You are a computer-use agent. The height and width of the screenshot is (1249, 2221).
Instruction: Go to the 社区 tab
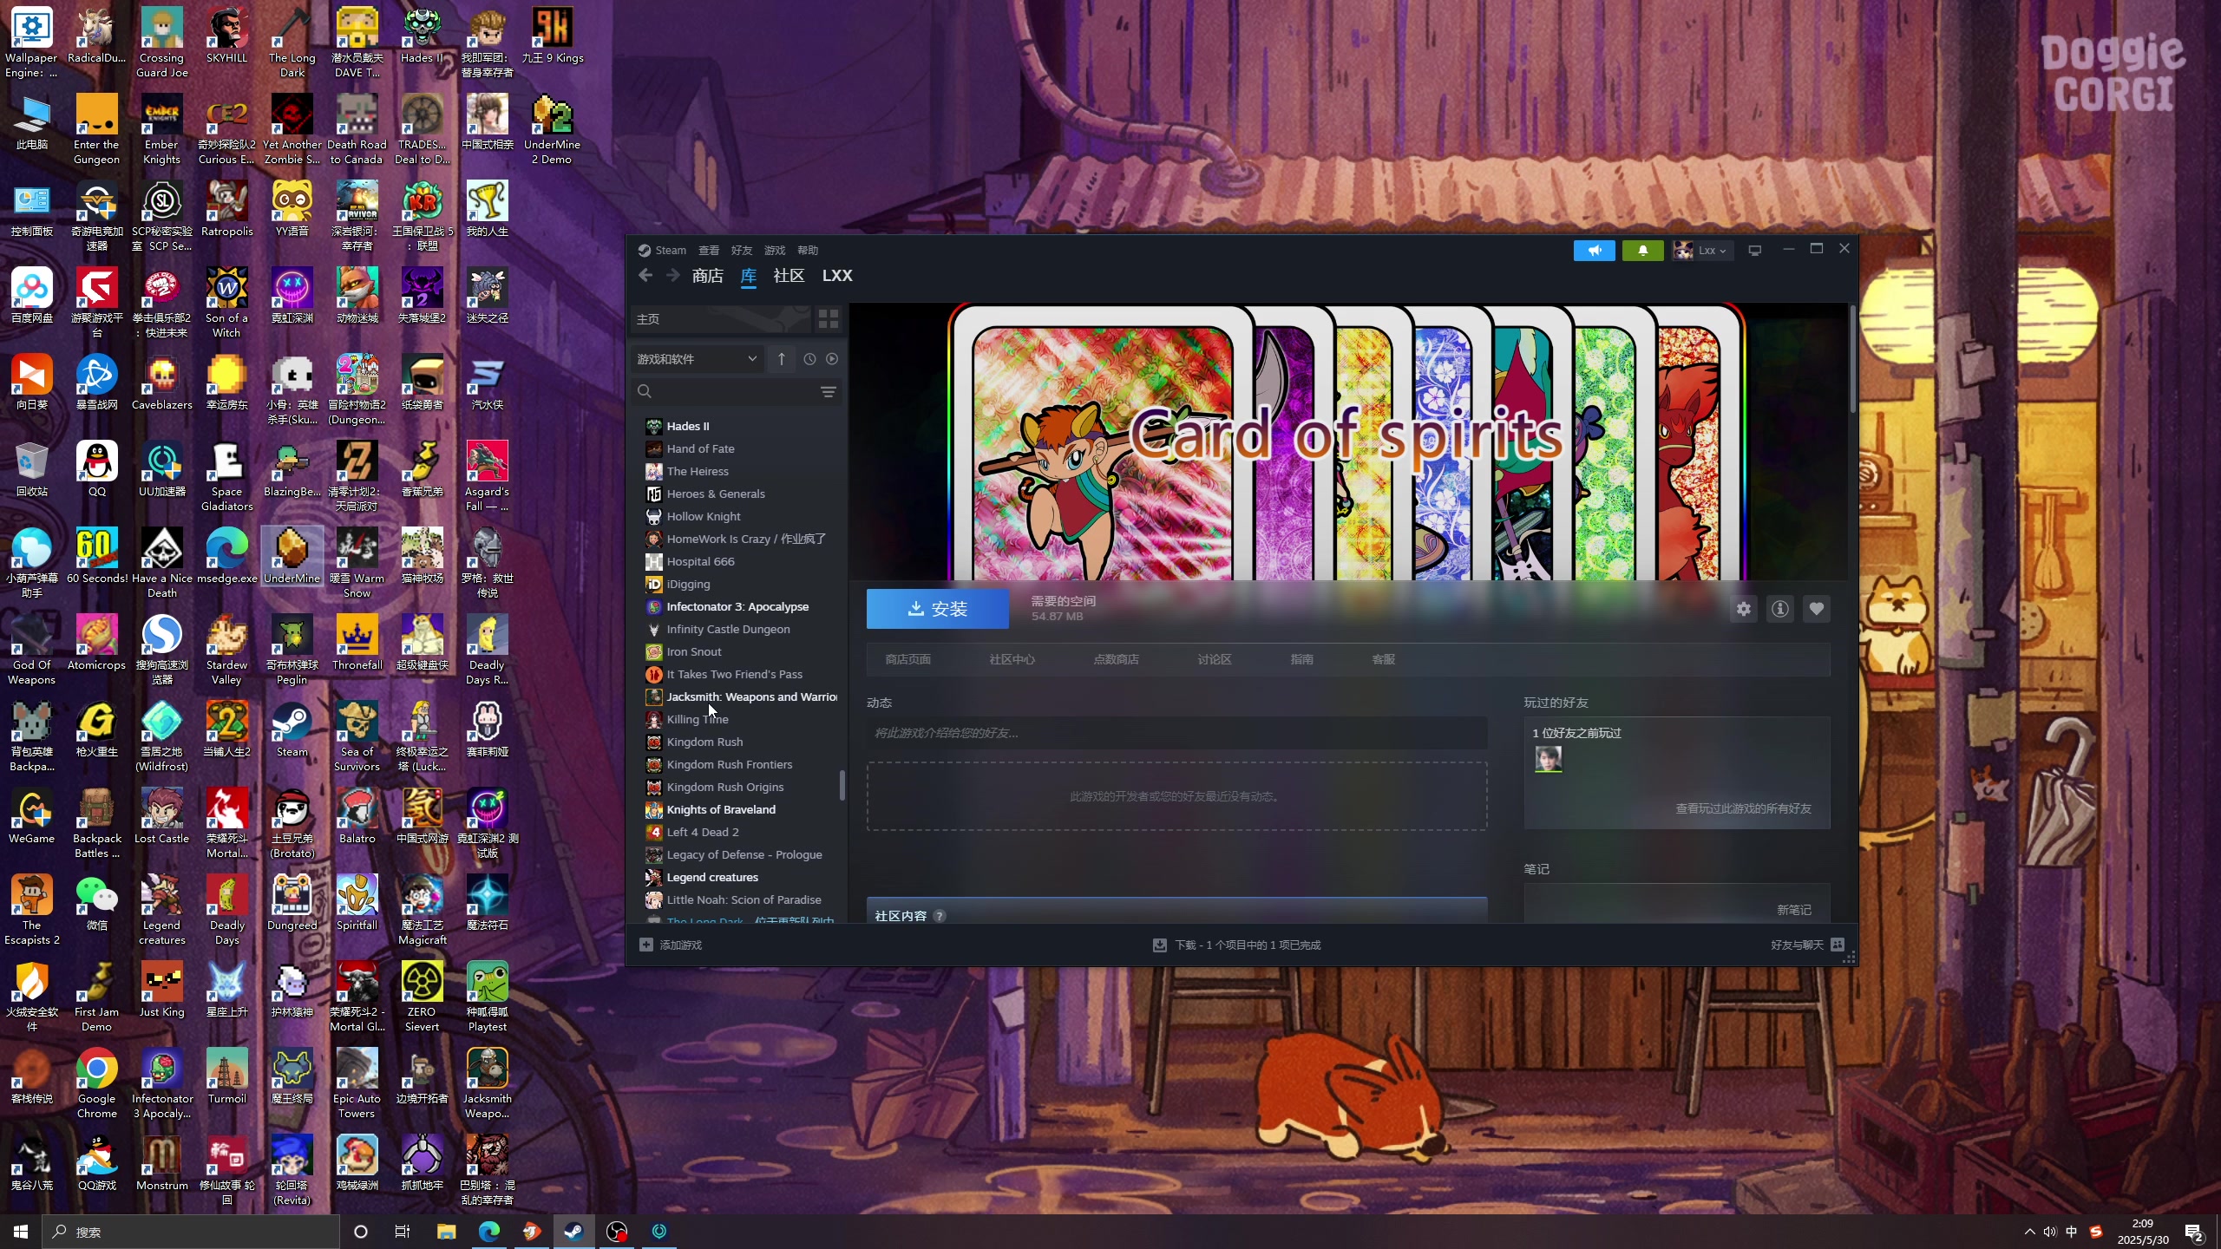click(x=789, y=276)
